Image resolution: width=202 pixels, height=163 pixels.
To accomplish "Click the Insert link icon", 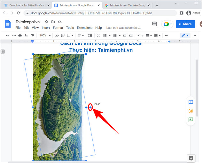I will click(57, 36).
